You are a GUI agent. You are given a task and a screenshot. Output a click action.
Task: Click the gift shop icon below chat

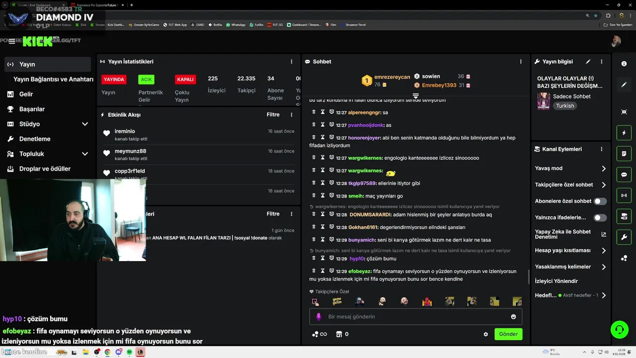pyautogui.click(x=339, y=334)
